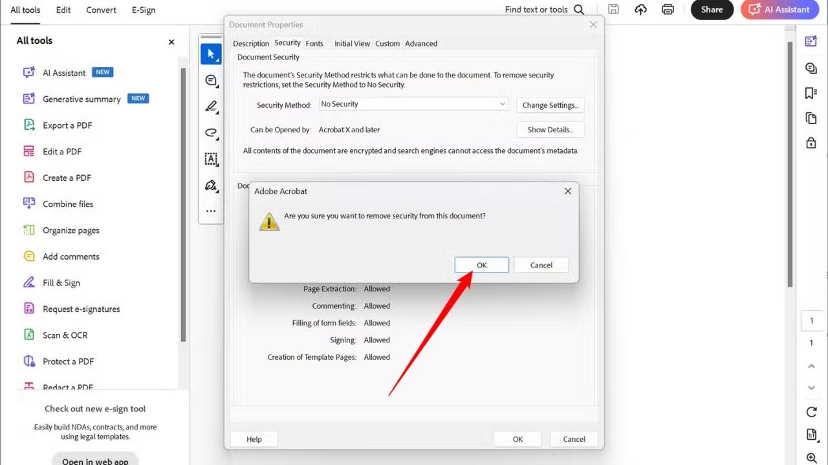828x465 pixels.
Task: Open the more tools ellipsis menu
Action: (211, 211)
